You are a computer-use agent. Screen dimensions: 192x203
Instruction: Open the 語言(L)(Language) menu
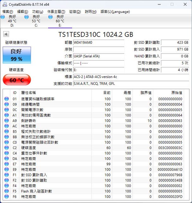click(x=115, y=12)
